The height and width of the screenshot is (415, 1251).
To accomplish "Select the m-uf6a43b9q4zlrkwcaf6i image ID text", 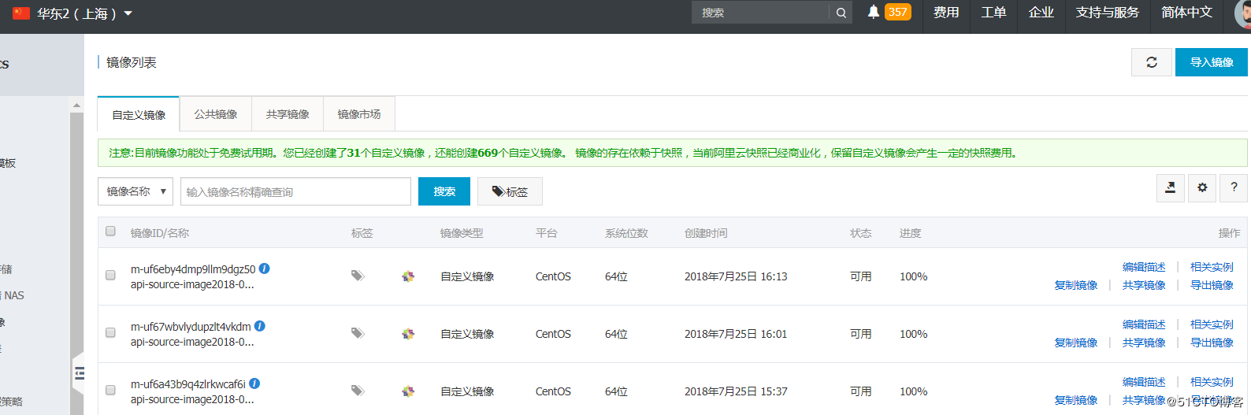I will pyautogui.click(x=188, y=384).
